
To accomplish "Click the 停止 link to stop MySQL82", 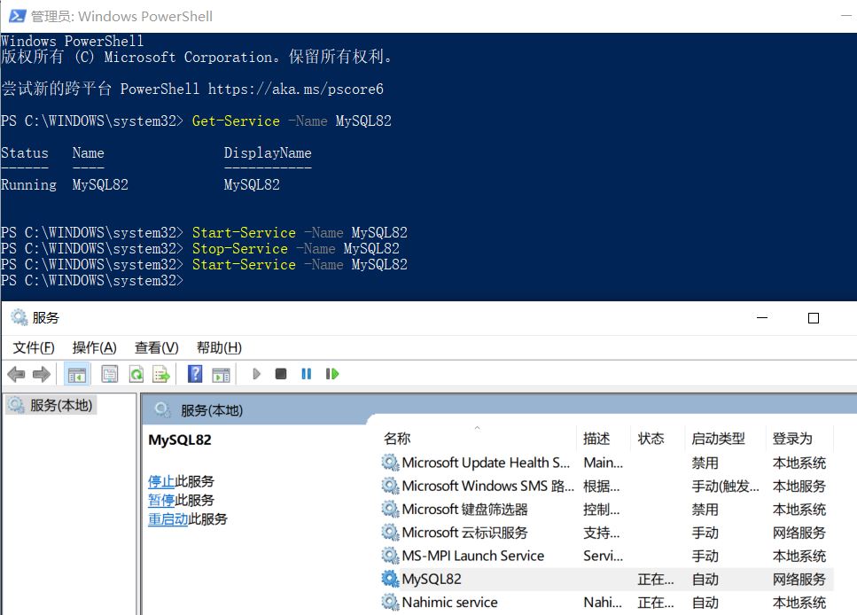I will pos(161,481).
